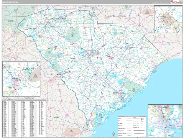Image resolution: width=184 pixels, height=138 pixels.
Task: Click the compass rose icon near the legend
Action: point(113,134)
